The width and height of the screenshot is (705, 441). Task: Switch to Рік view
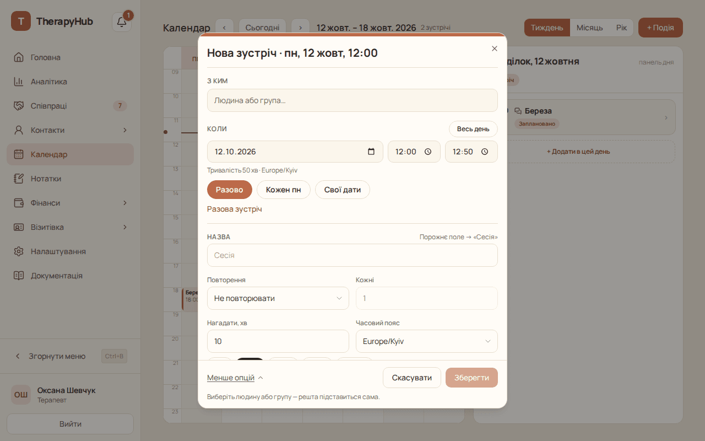coord(622,28)
